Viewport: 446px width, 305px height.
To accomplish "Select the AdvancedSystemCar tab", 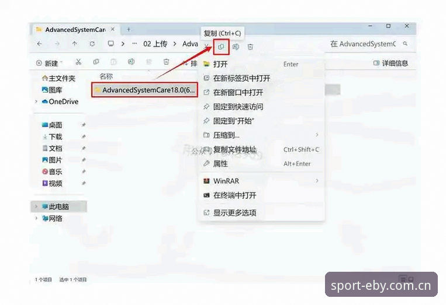I will (75, 30).
